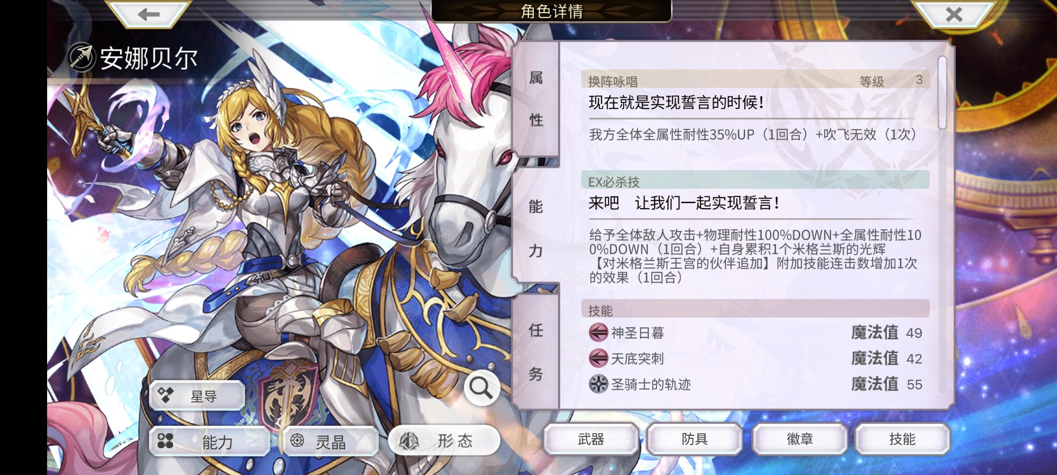The width and height of the screenshot is (1057, 475).
Task: Click the ability panel scrollbar
Action: [942, 92]
